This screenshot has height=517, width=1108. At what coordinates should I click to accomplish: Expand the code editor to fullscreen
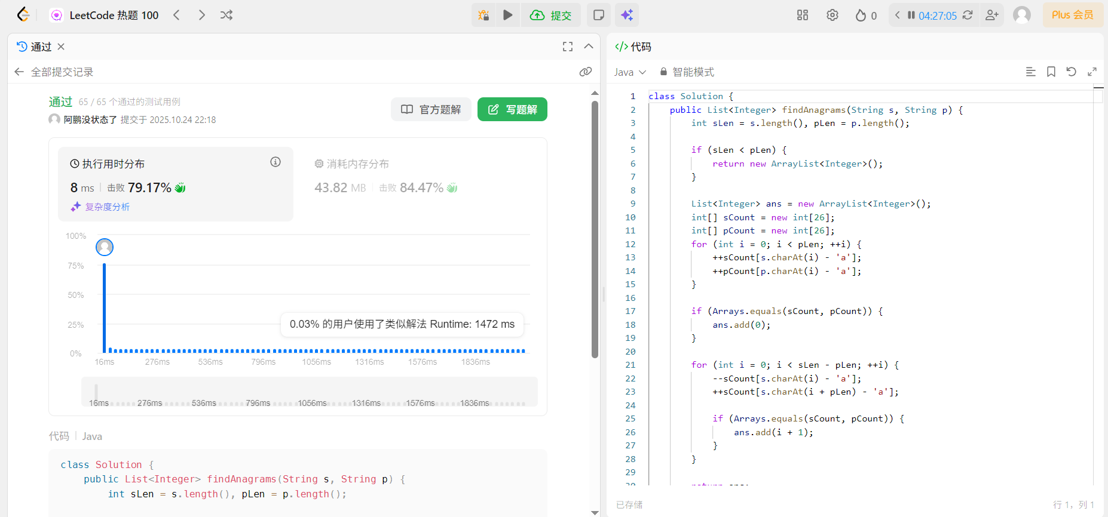tap(1092, 72)
